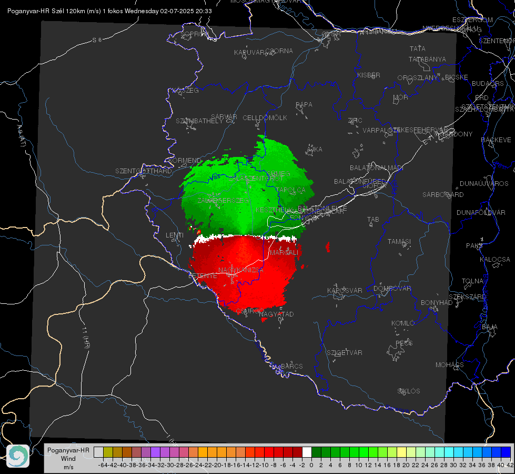Click the OROSZLÁNY label
Screen dimensions: 515x474
418,78
